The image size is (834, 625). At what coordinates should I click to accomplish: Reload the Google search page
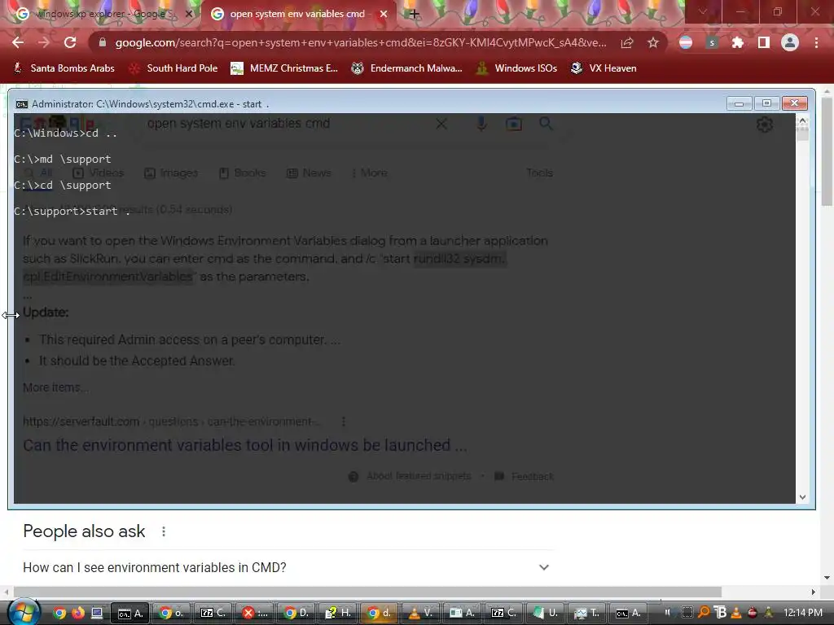pyautogui.click(x=70, y=42)
